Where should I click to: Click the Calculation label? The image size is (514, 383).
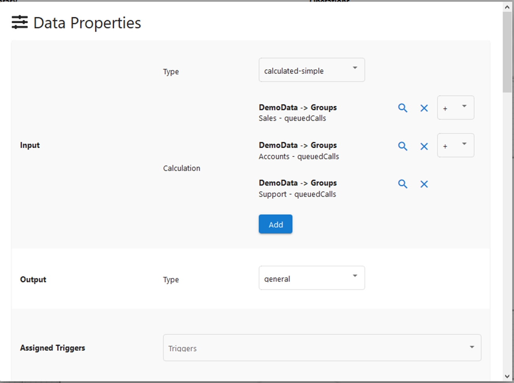tap(181, 168)
